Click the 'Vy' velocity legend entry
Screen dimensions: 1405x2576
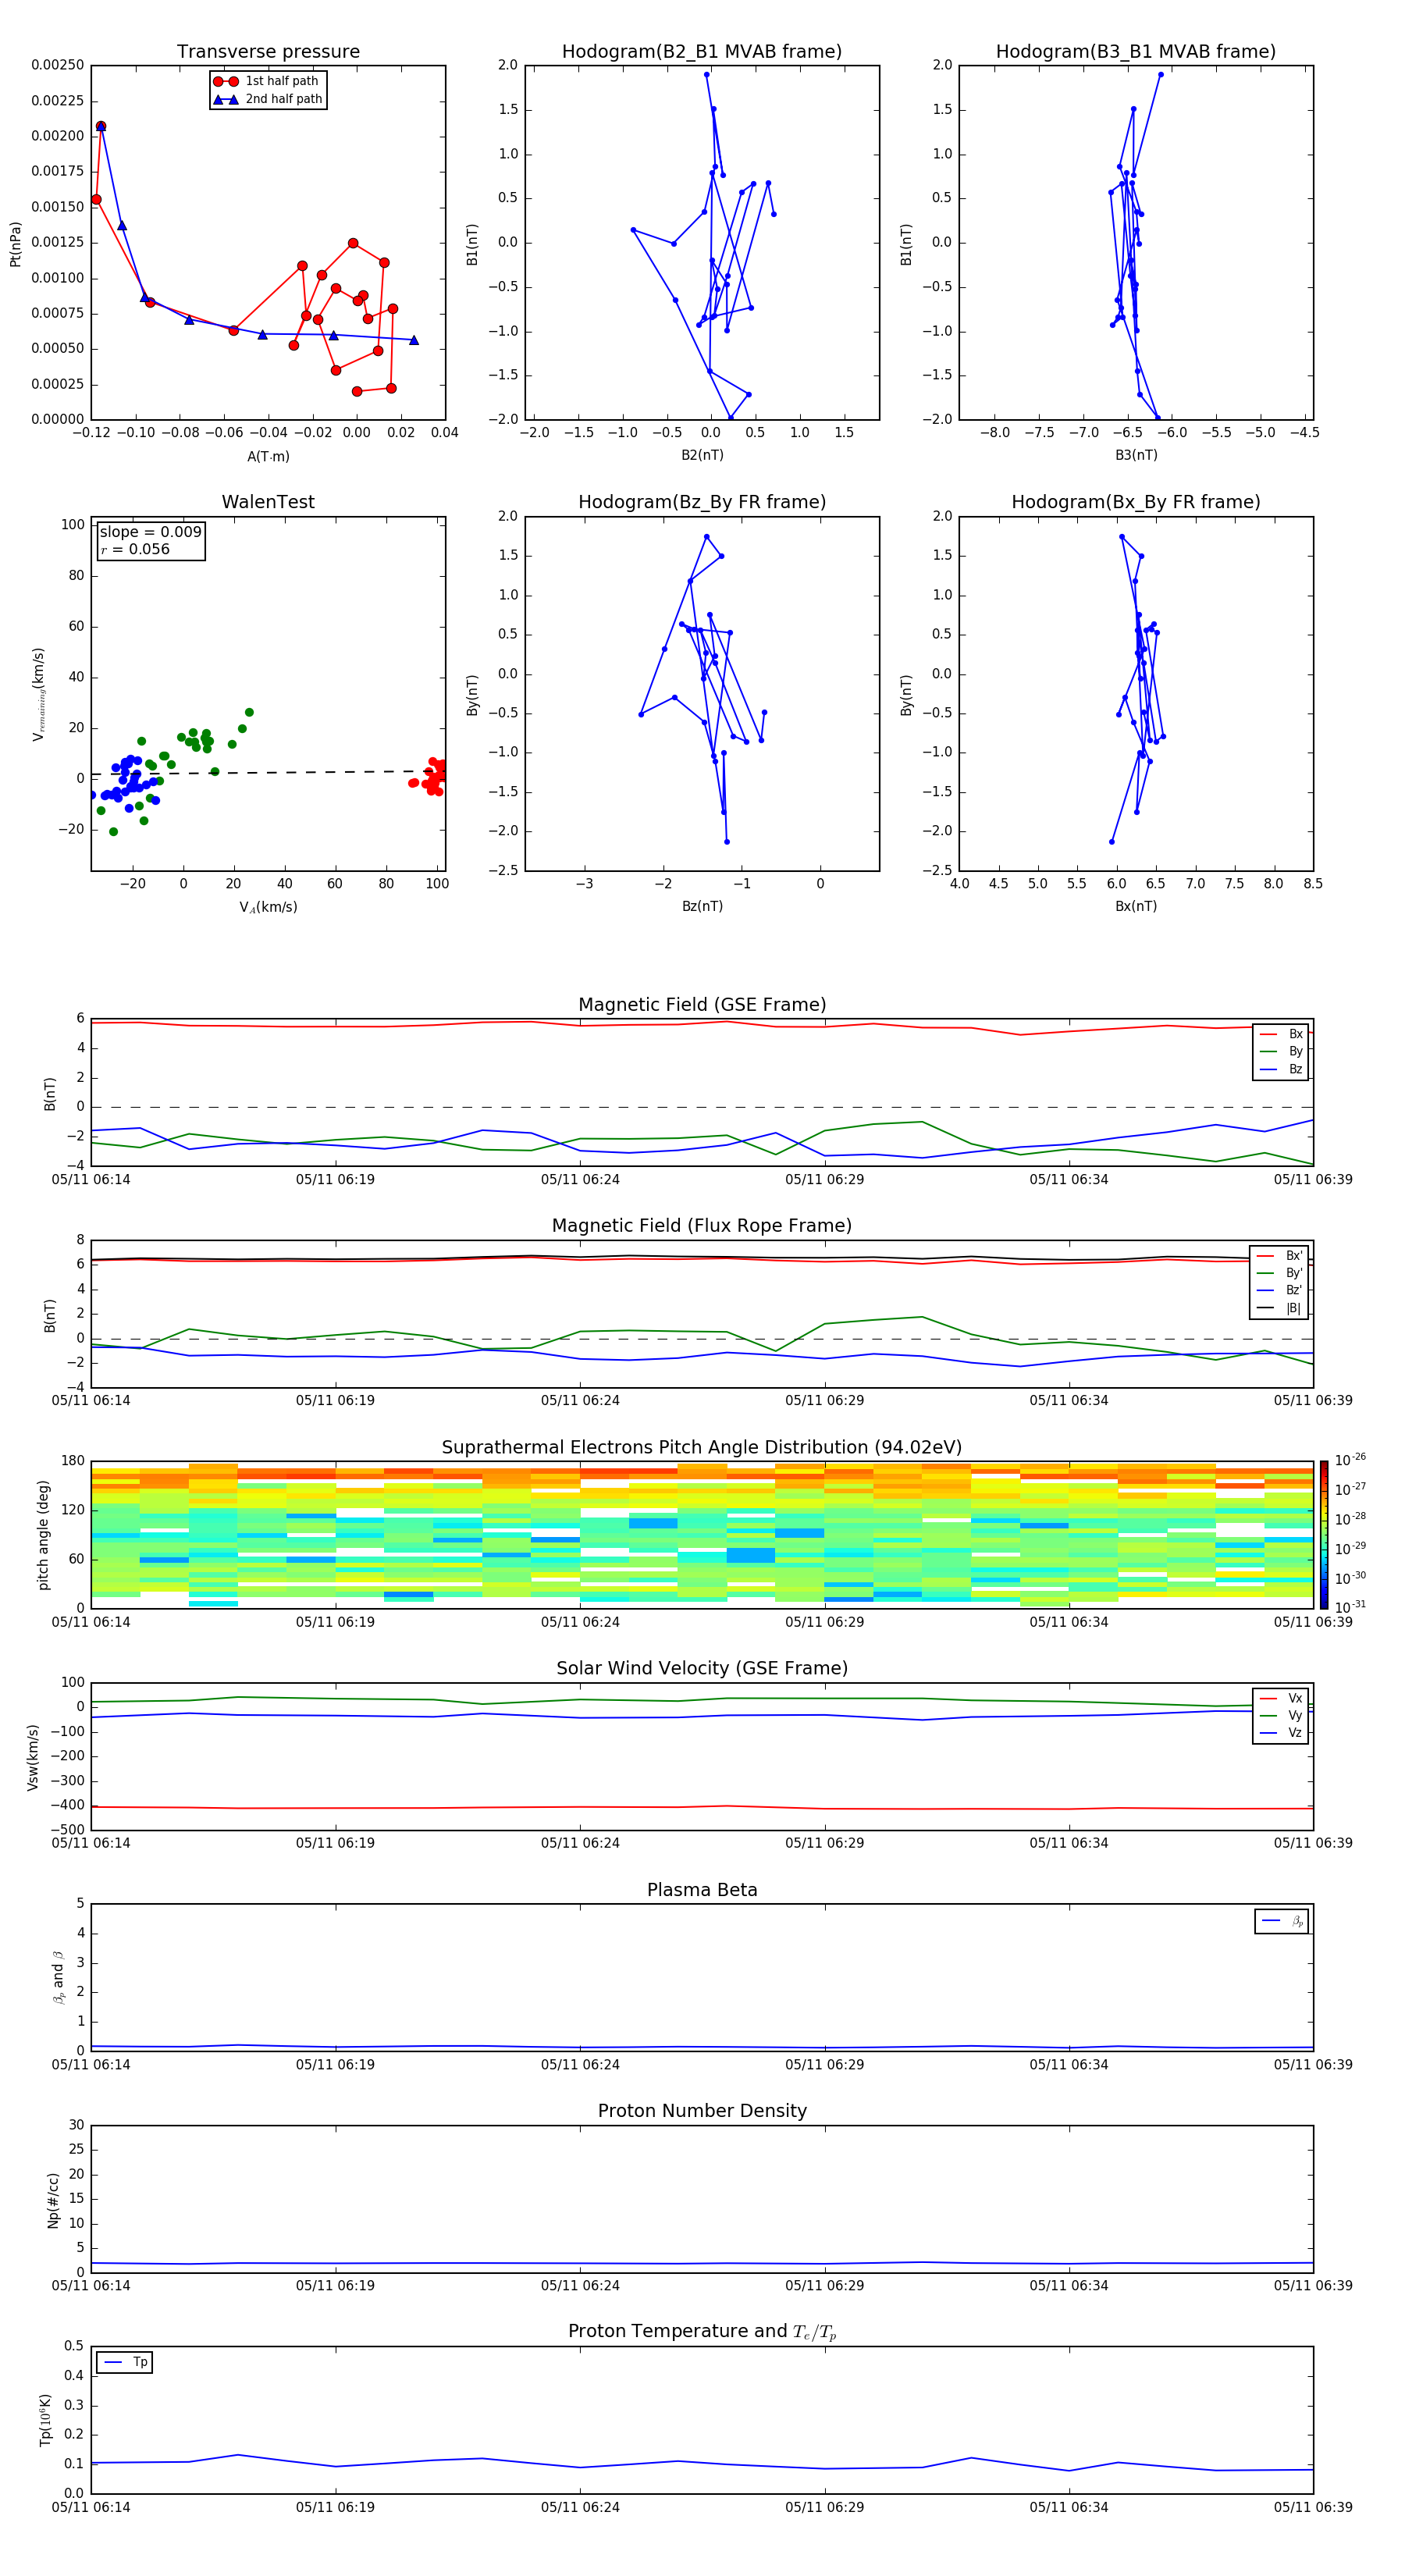click(x=1281, y=1715)
